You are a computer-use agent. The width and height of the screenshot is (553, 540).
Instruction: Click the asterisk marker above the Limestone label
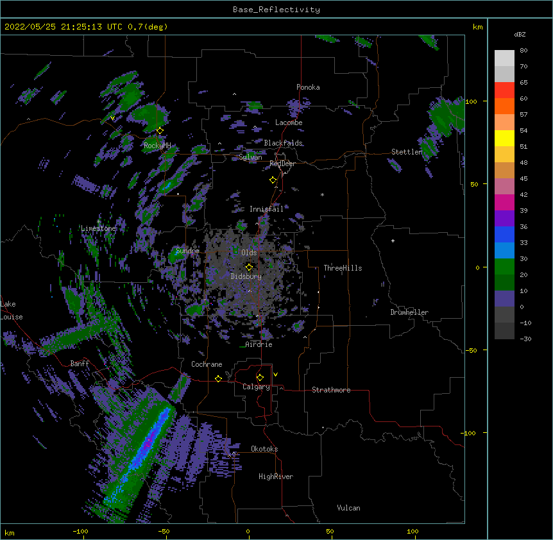click(x=99, y=221)
